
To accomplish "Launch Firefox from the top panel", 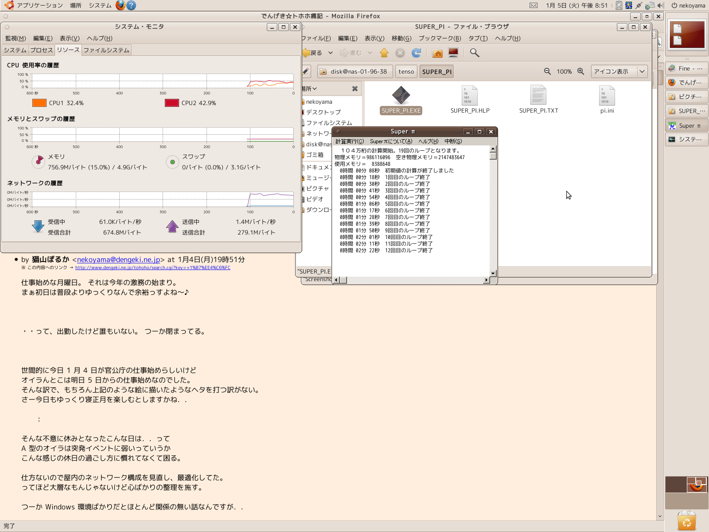I will (120, 5).
